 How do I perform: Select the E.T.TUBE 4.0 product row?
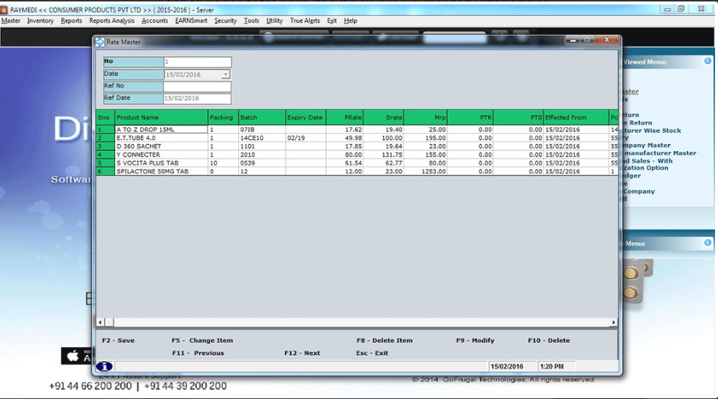(x=160, y=138)
